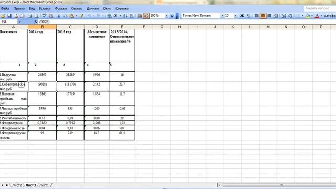Viewport: 336px width, 189px height.
Task: Apply borders with the Borders icon
Action: [x=298, y=16]
